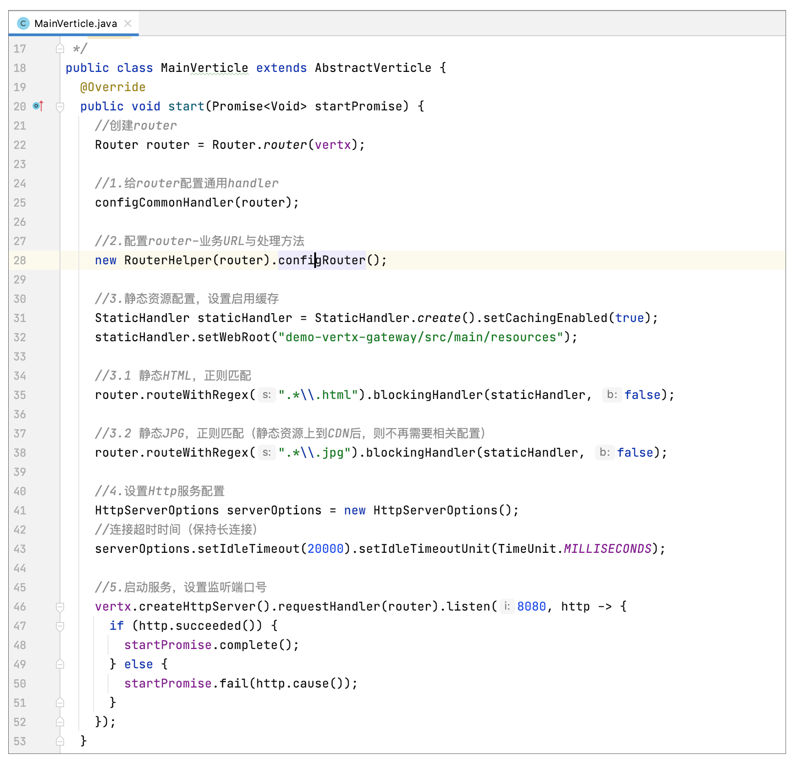Click the underlined MainVerticle class name
The height and width of the screenshot is (764, 797).
click(204, 68)
